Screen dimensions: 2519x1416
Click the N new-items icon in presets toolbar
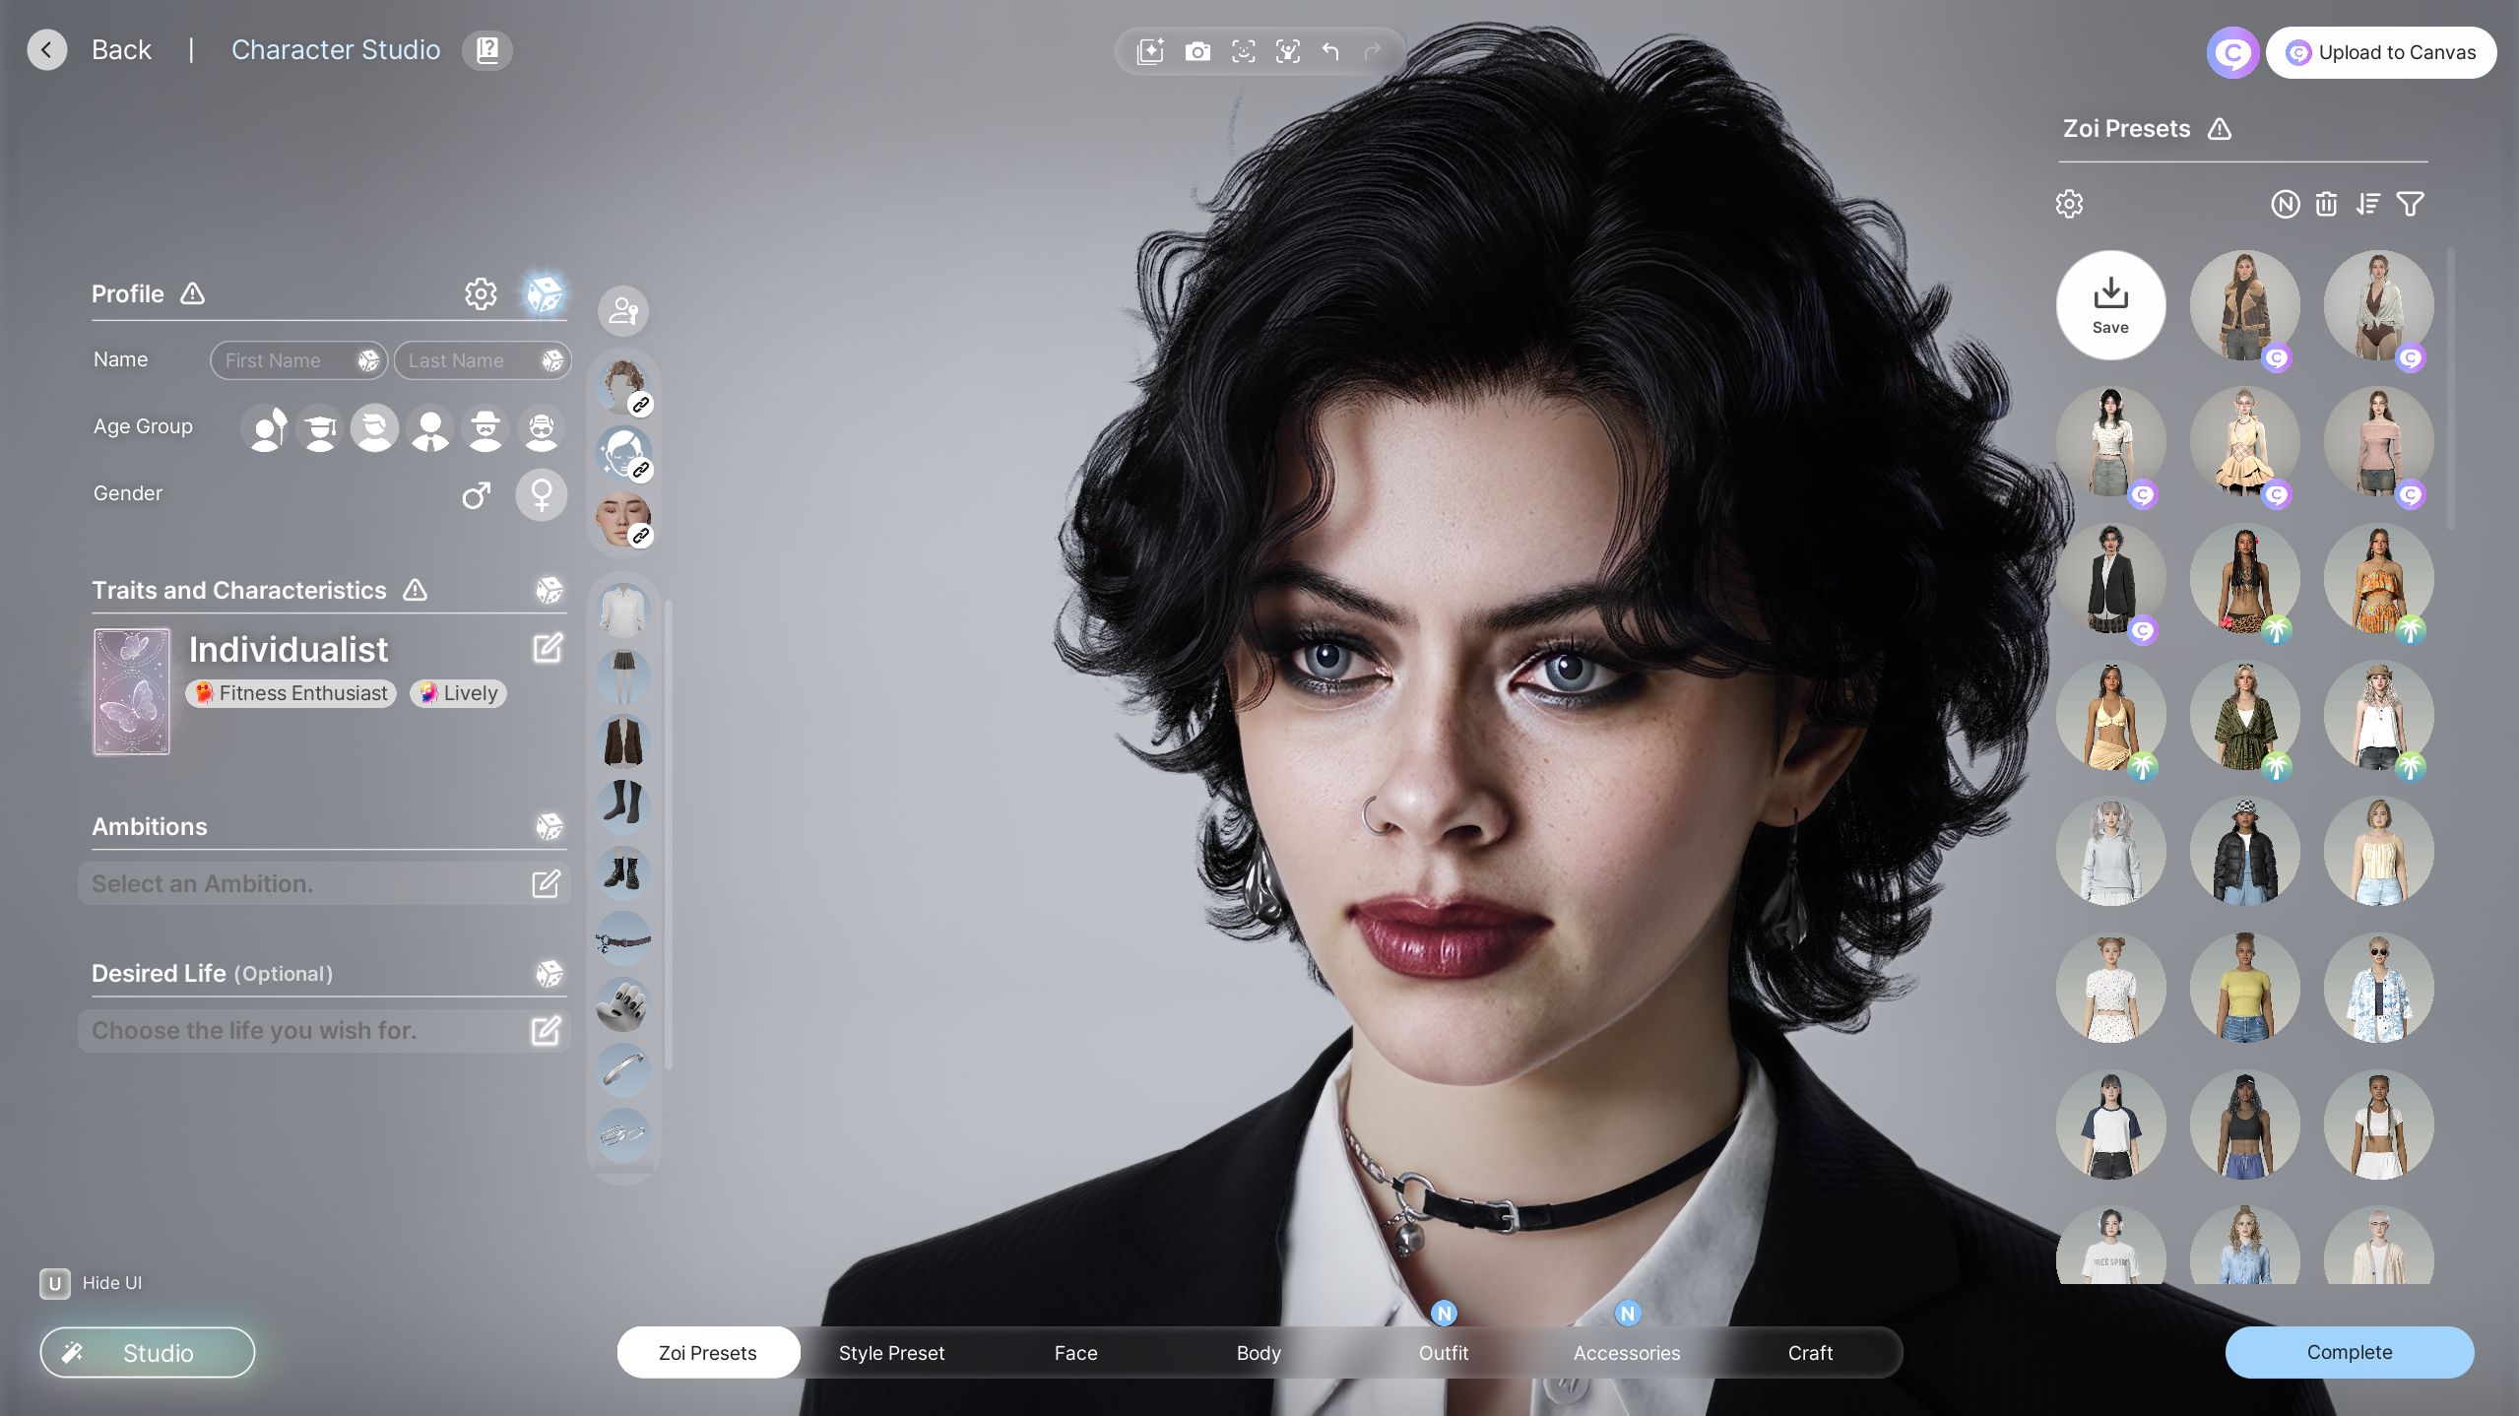click(x=2286, y=204)
